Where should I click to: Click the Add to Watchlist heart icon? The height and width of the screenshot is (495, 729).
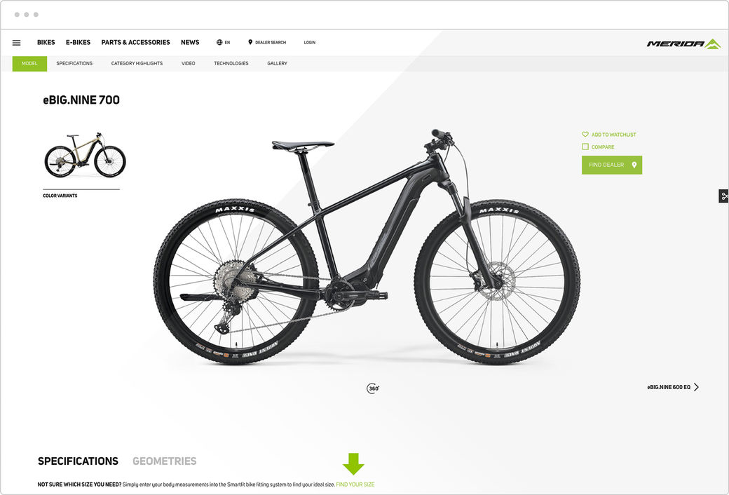click(x=585, y=135)
